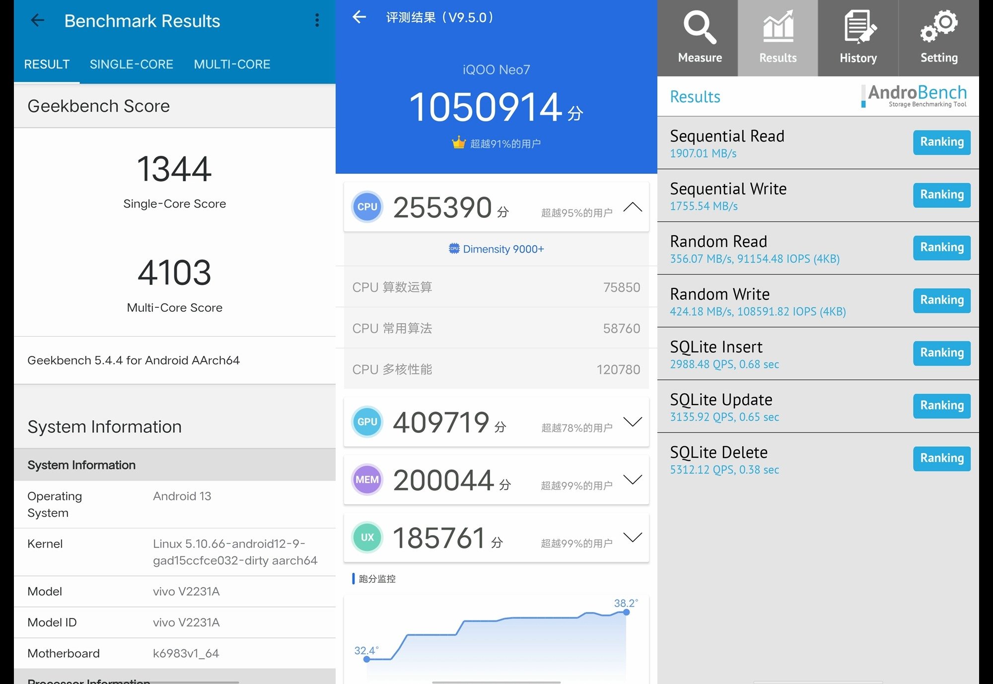Viewport: 993px width, 684px height.
Task: Go back from the AnTuTu results screen
Action: (359, 17)
